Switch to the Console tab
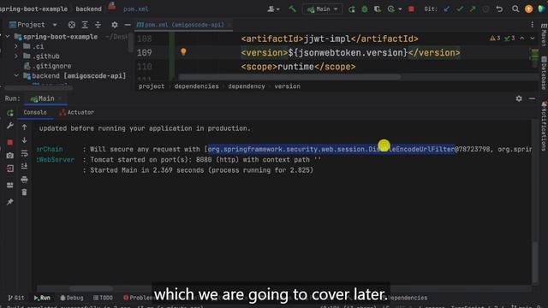The width and height of the screenshot is (548, 308). [35, 112]
